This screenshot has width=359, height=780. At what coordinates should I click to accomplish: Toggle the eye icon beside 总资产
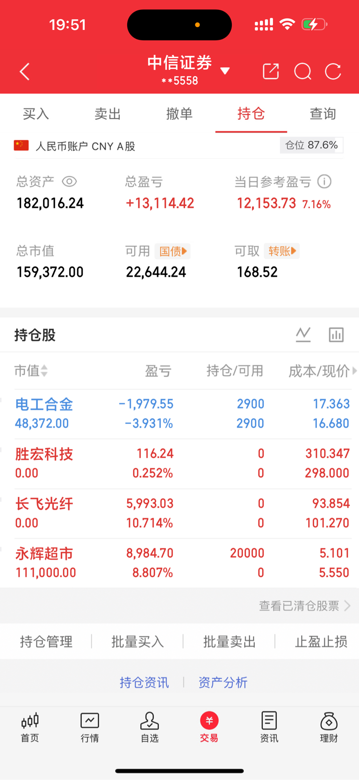coord(69,181)
